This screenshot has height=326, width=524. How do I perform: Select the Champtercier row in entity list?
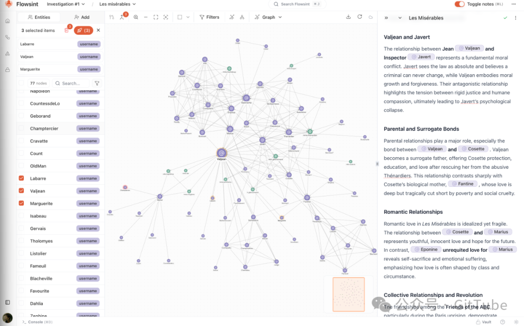pyautogui.click(x=61, y=128)
